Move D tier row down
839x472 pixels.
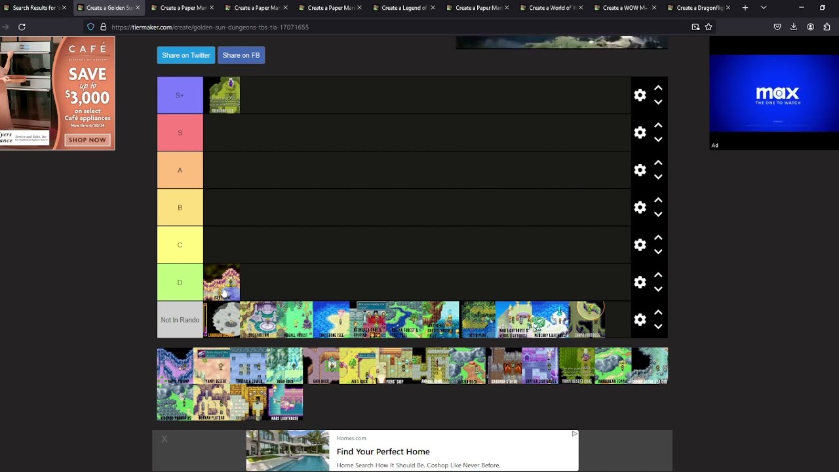coord(658,289)
